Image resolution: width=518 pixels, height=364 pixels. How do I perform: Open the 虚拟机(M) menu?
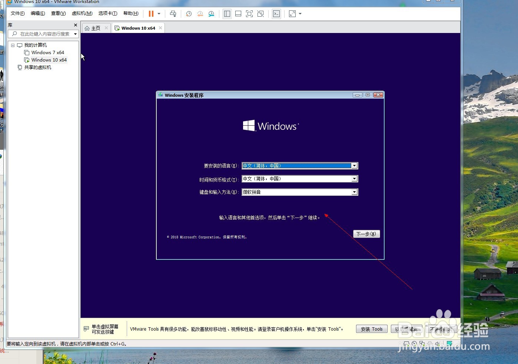tap(82, 13)
